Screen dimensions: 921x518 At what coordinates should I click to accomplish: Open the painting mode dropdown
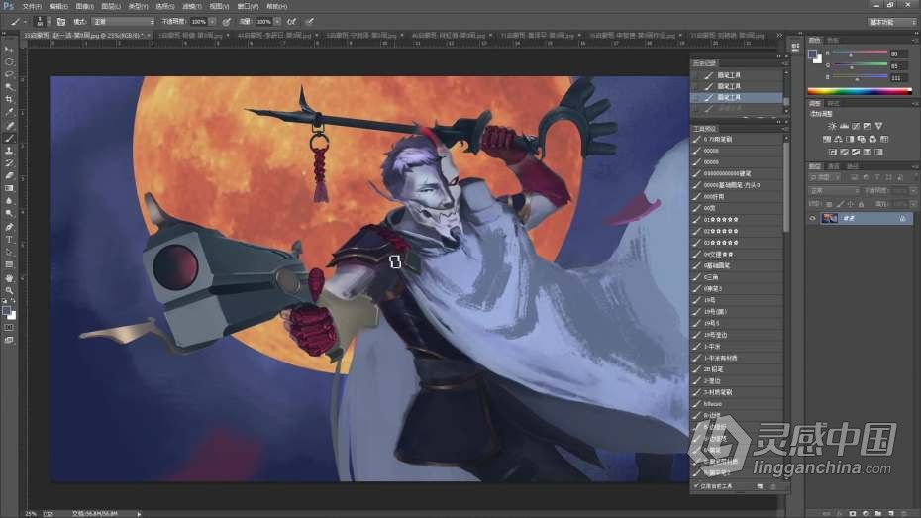click(122, 22)
